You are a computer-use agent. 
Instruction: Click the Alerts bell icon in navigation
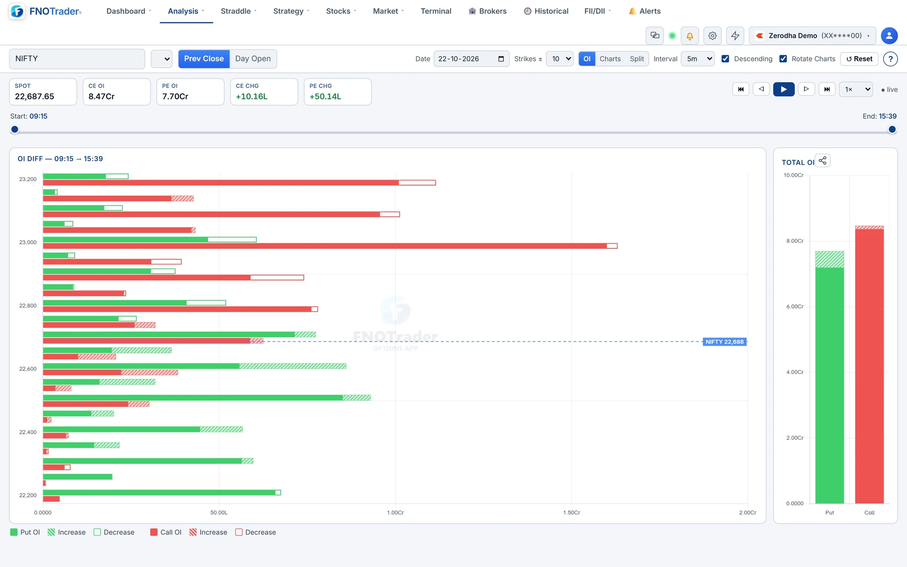click(x=632, y=11)
